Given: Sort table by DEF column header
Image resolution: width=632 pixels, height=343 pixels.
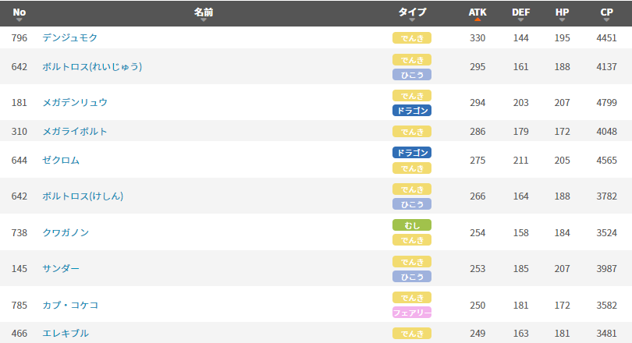Looking at the screenshot, I should tap(520, 13).
